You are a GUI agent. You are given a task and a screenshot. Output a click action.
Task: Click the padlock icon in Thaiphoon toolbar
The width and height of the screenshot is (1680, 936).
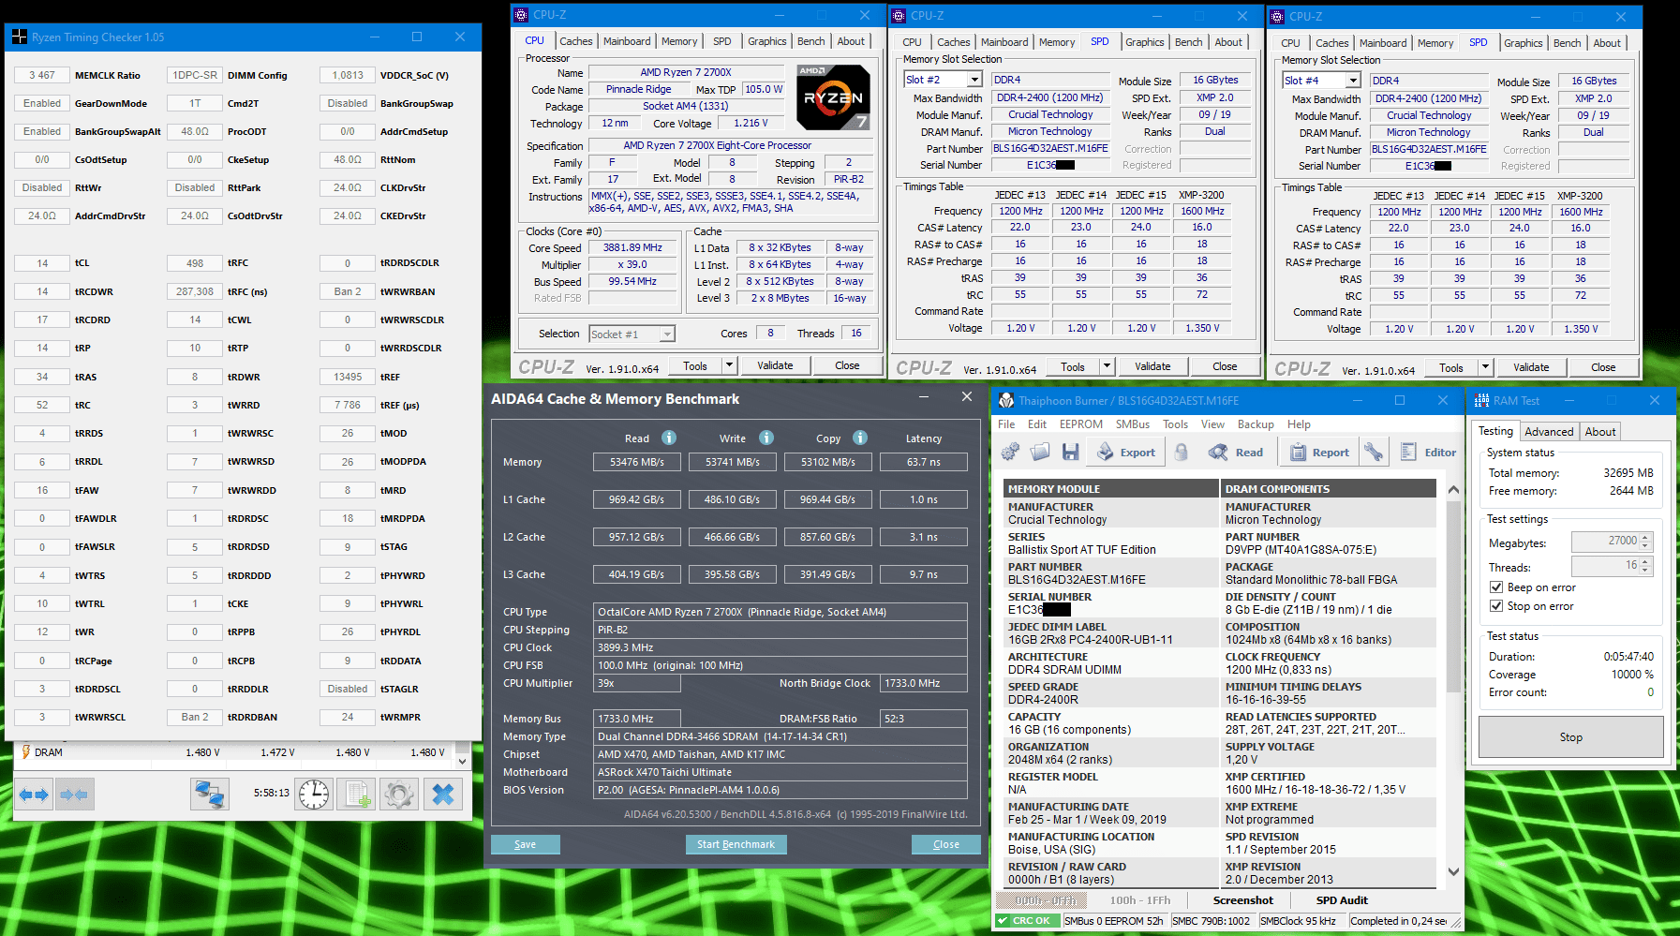1182,452
